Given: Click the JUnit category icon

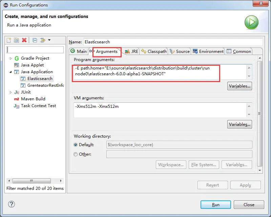Looking at the screenshot, I should (17, 92).
